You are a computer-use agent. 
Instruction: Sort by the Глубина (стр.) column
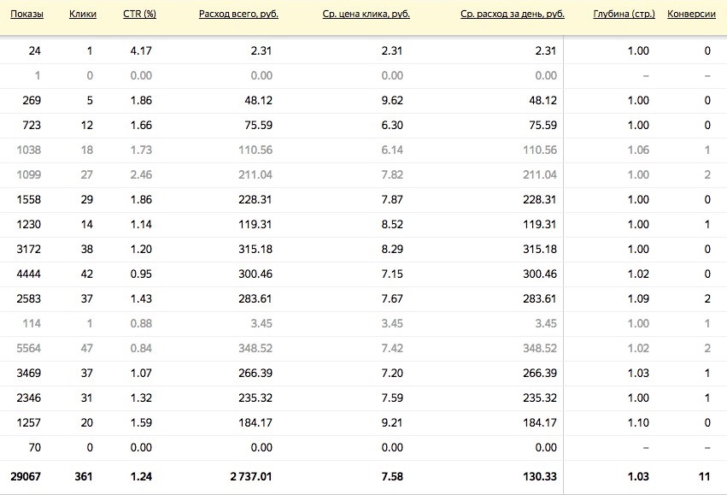click(x=624, y=15)
